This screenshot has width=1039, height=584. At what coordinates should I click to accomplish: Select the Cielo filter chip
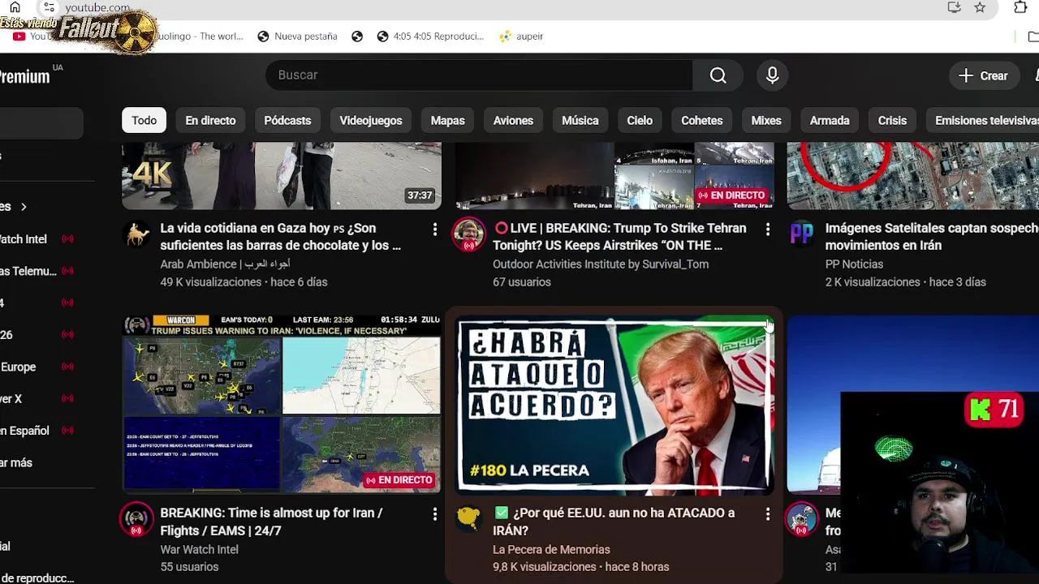pos(639,120)
